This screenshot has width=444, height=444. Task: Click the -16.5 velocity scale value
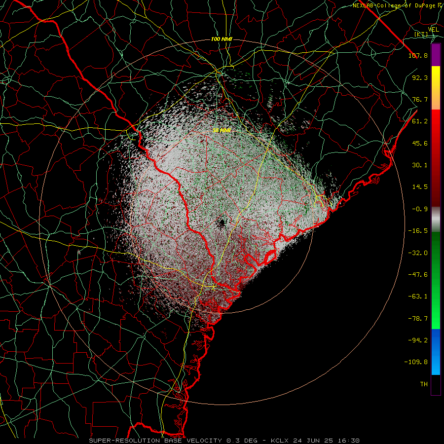[x=418, y=231]
